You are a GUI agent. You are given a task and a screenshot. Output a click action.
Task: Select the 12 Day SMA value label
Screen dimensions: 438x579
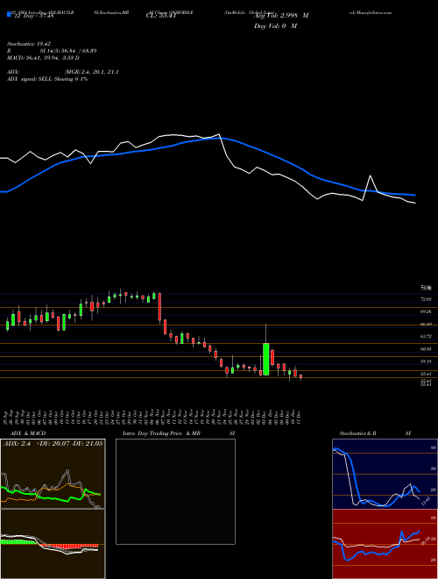[34, 16]
